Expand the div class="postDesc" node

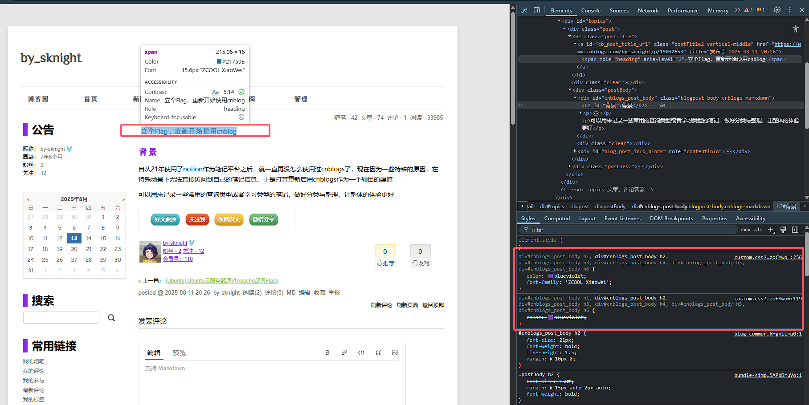(x=570, y=166)
